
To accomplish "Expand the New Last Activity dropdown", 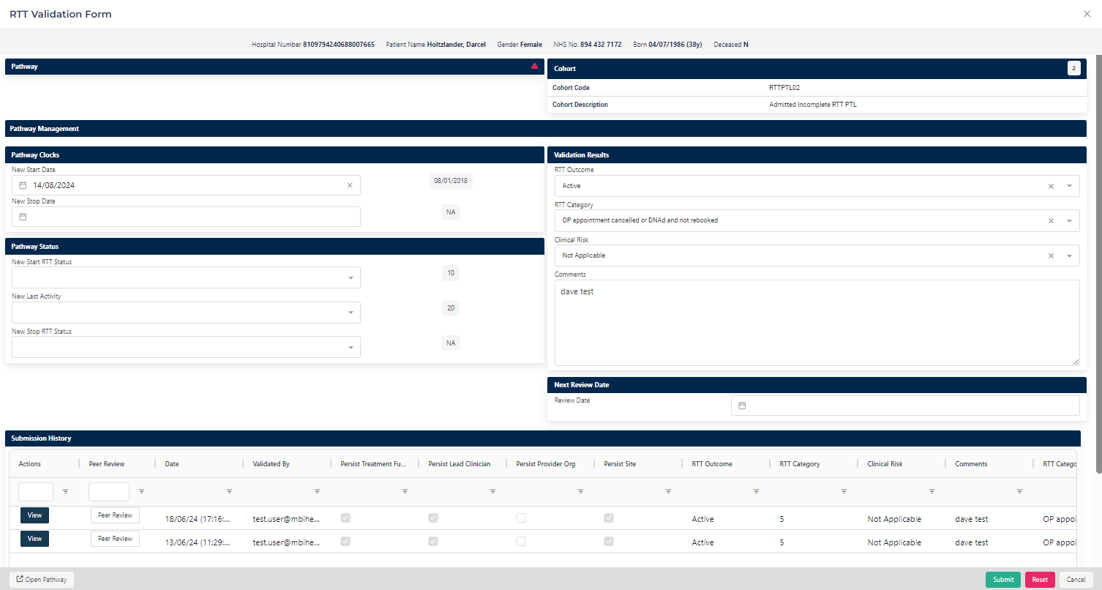I will 351,313.
